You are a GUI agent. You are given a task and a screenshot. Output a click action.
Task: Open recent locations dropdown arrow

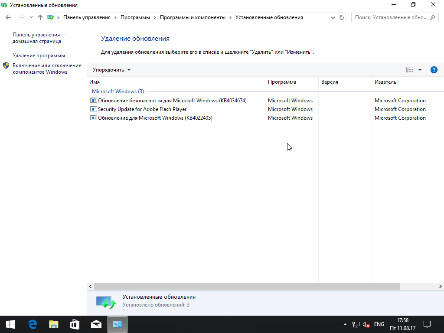(x=31, y=17)
